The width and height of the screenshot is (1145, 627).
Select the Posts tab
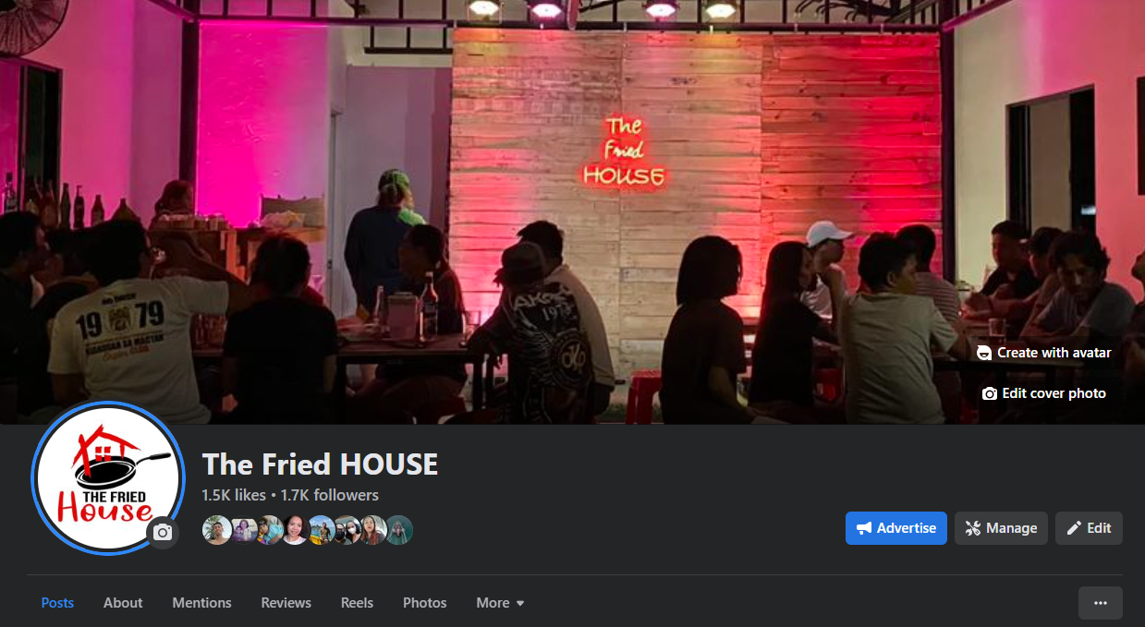(57, 603)
